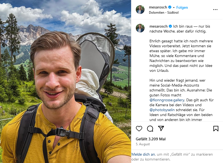This screenshot has height=163, width=223.
Task: View who liked via Gefällt 3.209 Mal
Action: 151,139
